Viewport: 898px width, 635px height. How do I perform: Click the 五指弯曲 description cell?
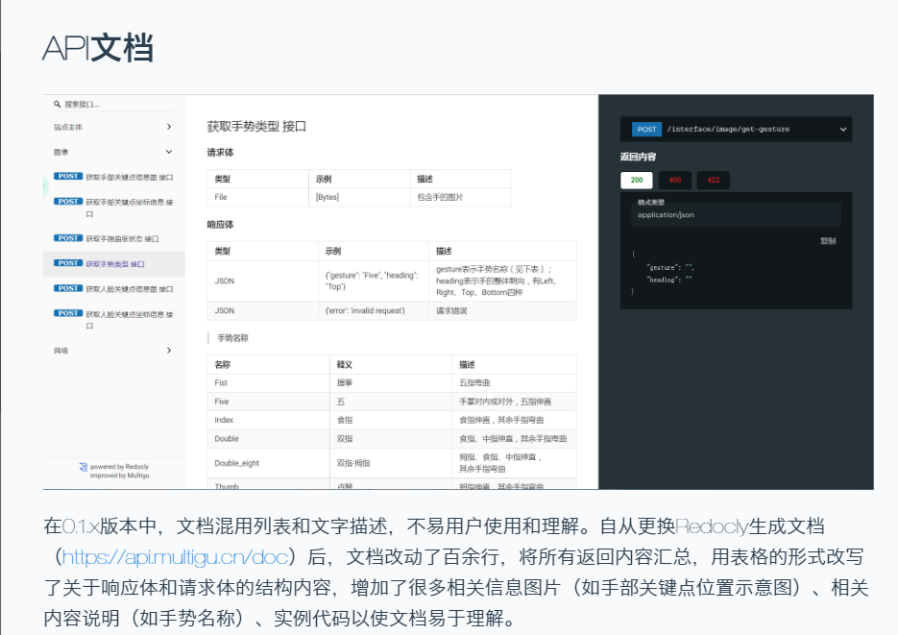pyautogui.click(x=514, y=383)
